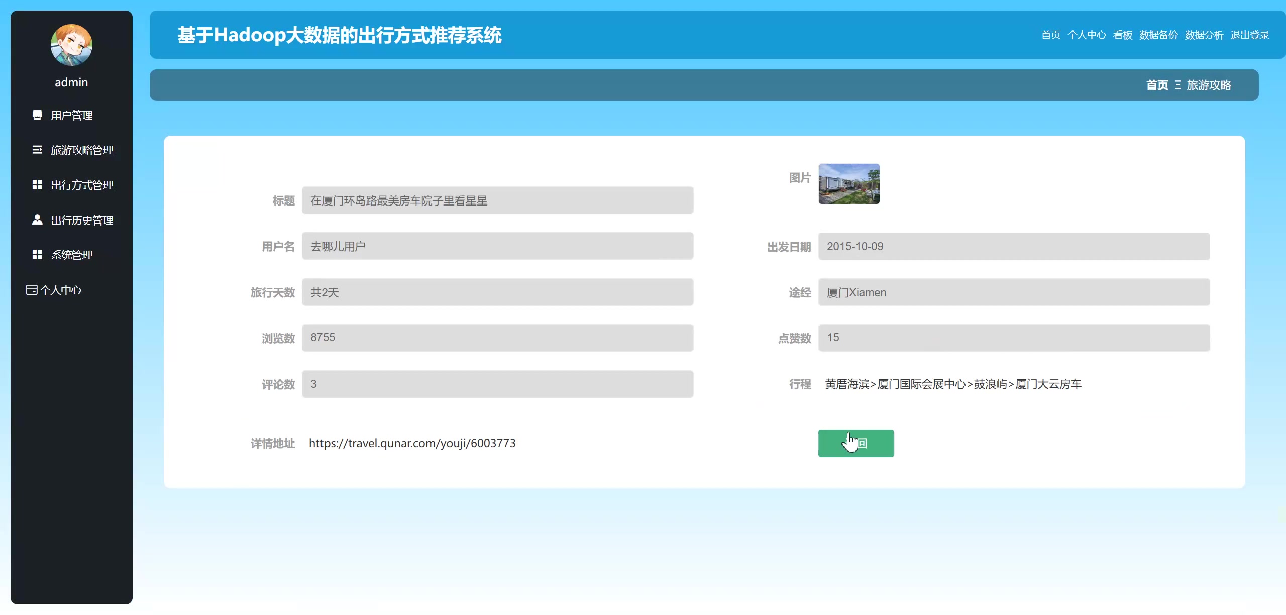The height and width of the screenshot is (615, 1286).
Task: Click the 浏览数 field showing 8755
Action: [x=498, y=338]
